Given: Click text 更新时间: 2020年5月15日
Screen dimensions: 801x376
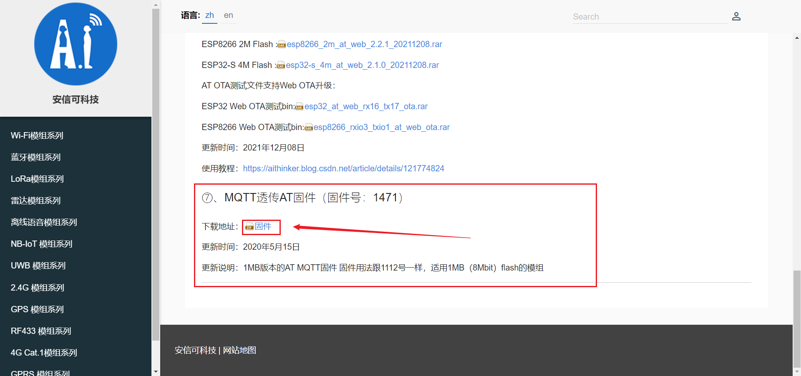Looking at the screenshot, I should point(251,247).
